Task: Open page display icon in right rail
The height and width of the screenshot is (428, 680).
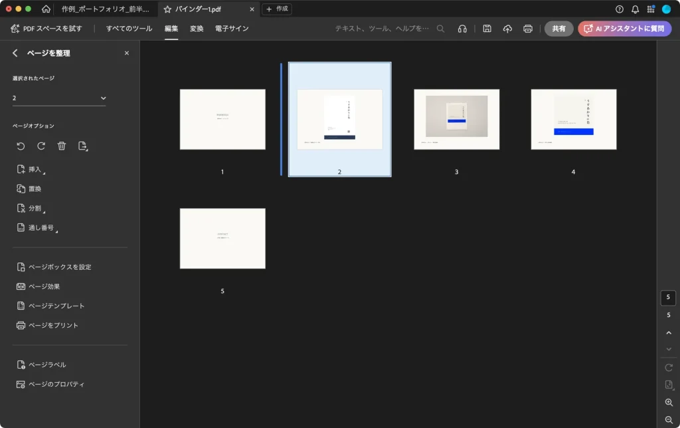Action: pos(669,385)
